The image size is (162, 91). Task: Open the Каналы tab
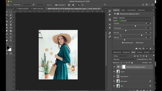click(139, 52)
